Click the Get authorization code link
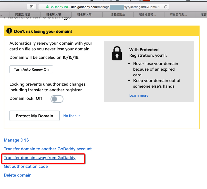The height and width of the screenshot is (189, 207). [x=26, y=167]
